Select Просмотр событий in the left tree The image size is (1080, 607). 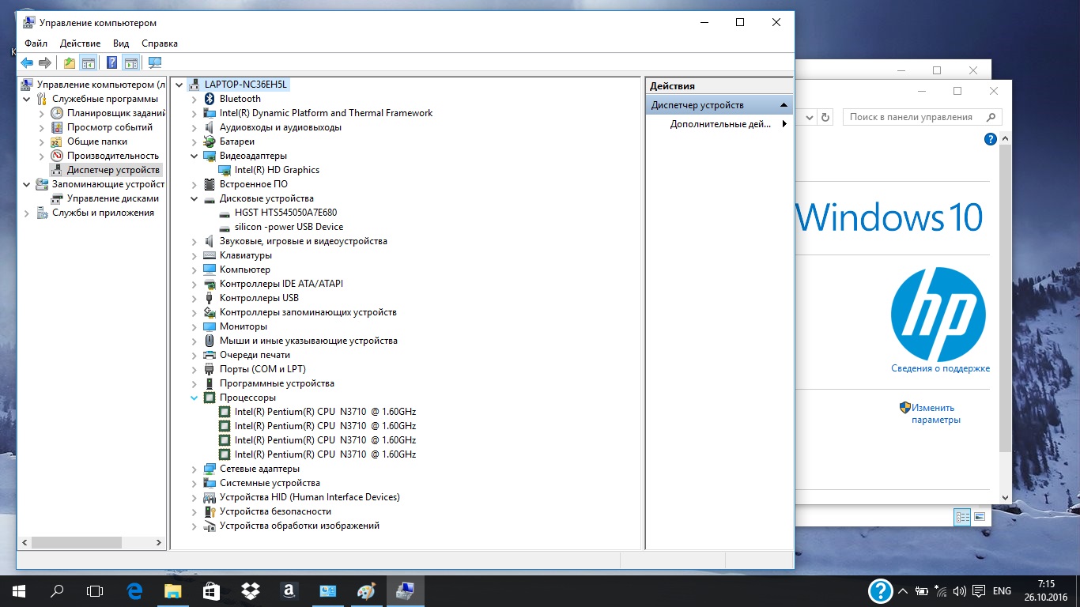pos(110,127)
